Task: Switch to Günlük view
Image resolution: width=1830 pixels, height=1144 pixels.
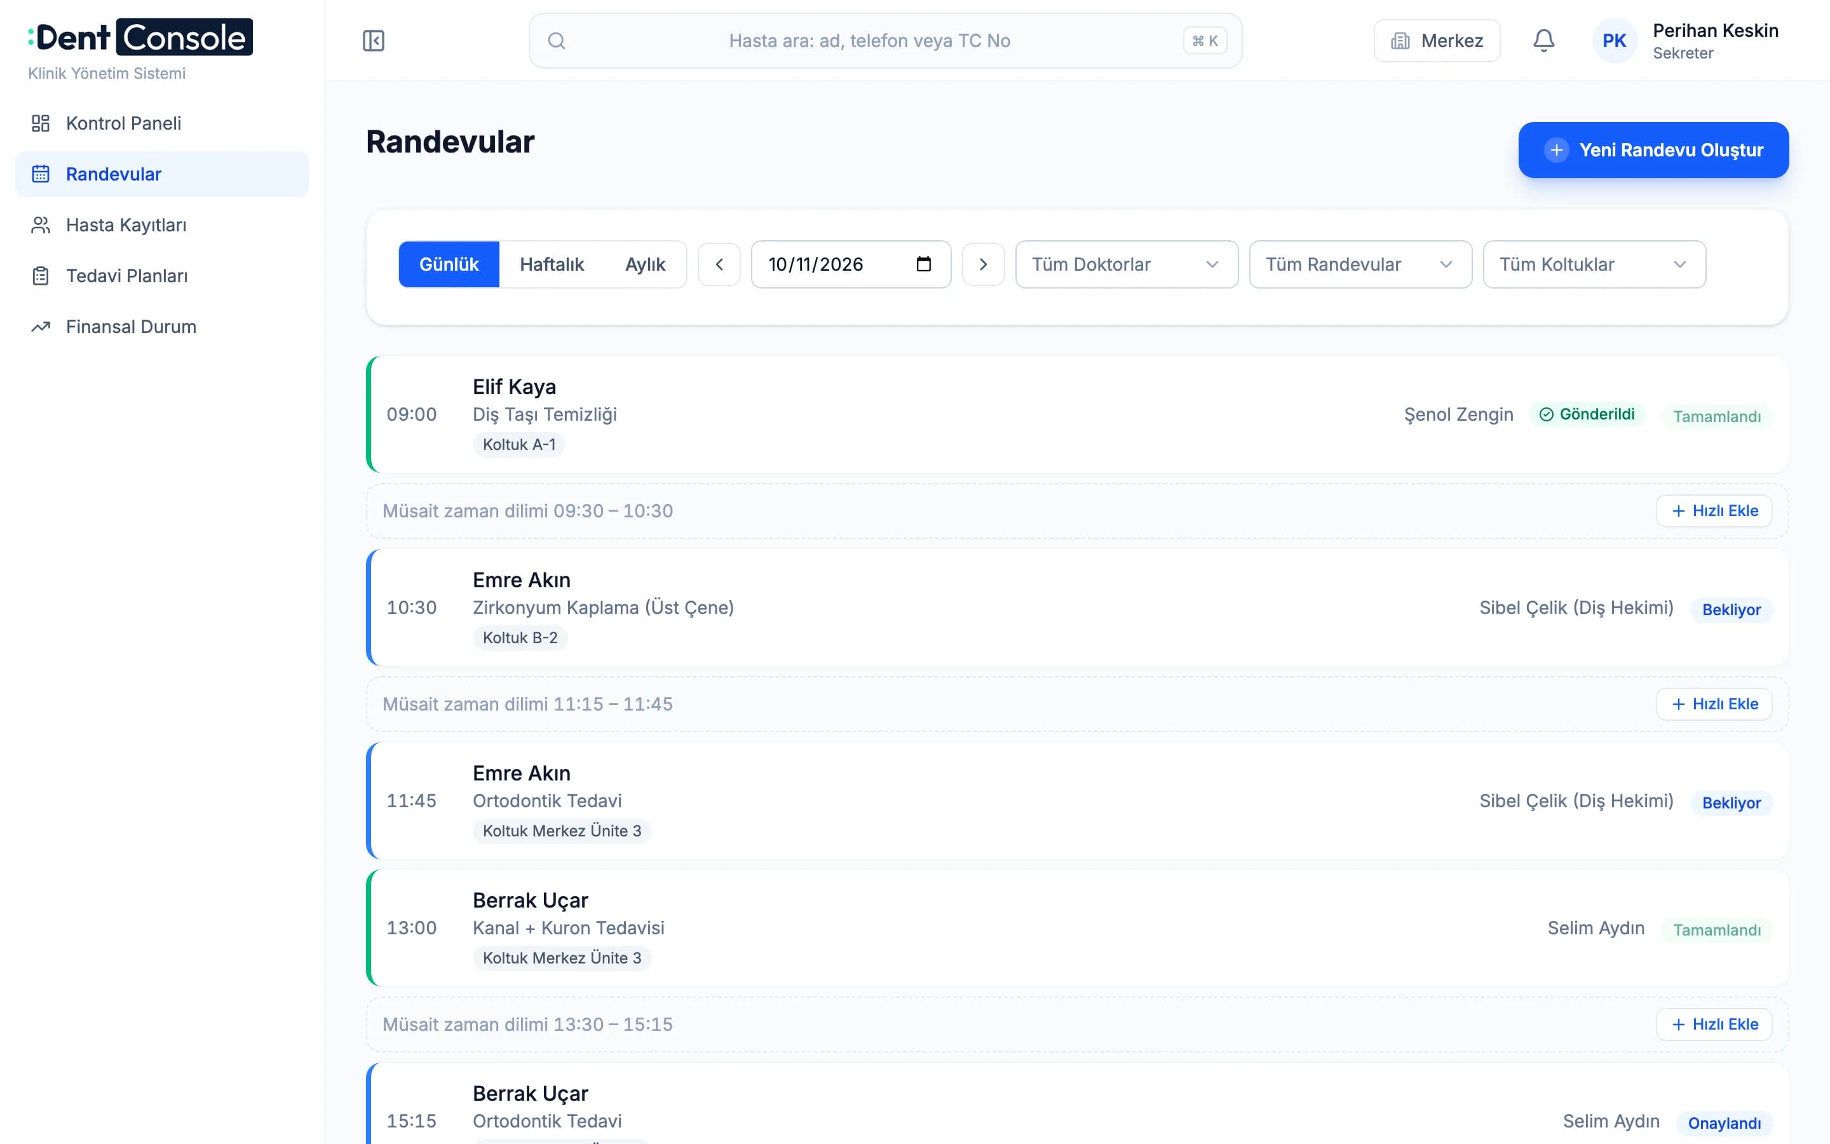Action: tap(449, 264)
